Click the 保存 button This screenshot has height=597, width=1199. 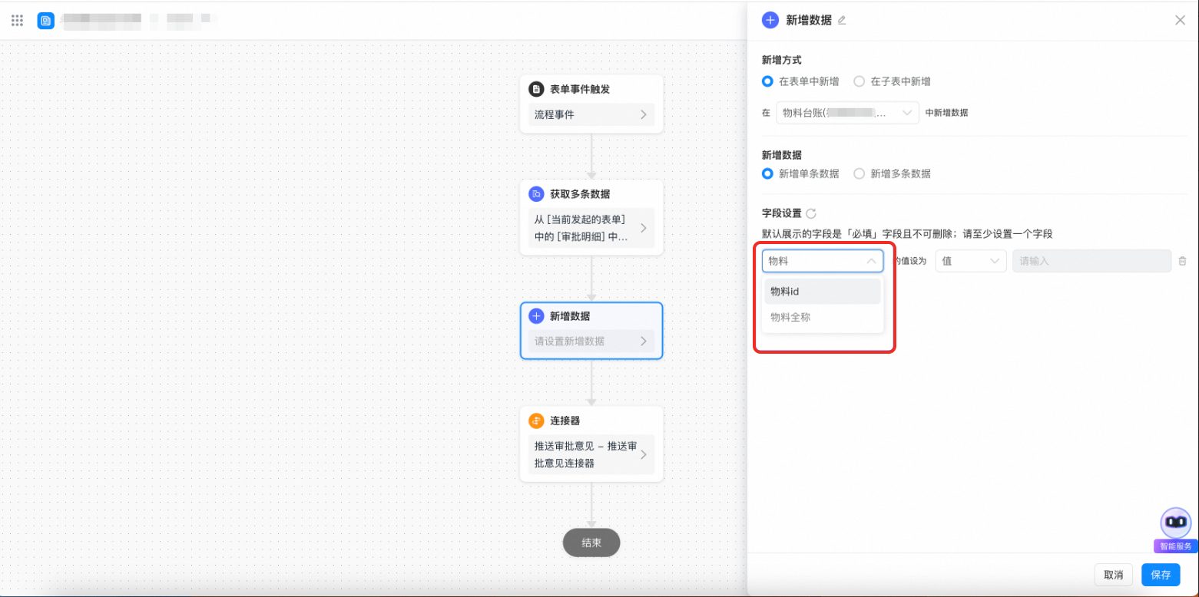coord(1160,575)
